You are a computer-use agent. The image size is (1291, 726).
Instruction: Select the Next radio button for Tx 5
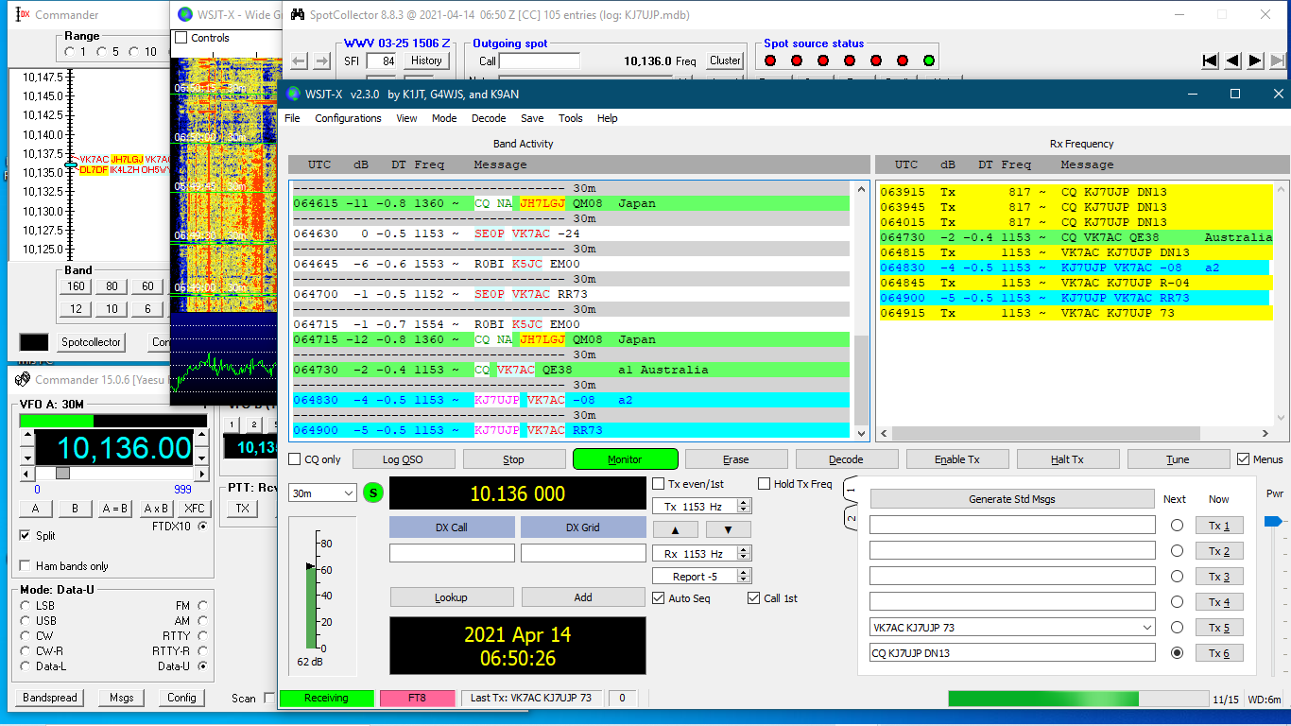[x=1177, y=627]
